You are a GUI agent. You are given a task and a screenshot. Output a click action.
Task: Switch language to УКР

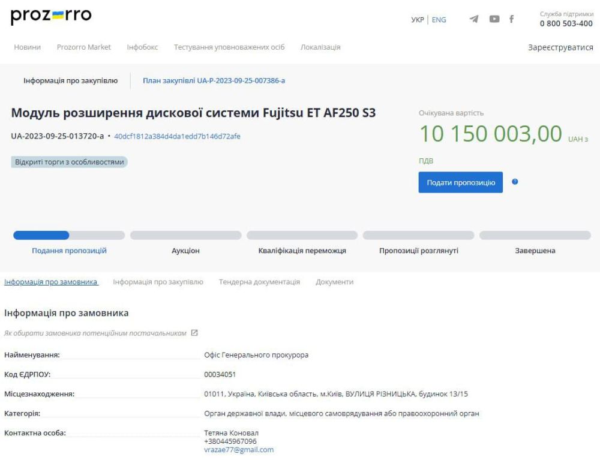tap(418, 20)
